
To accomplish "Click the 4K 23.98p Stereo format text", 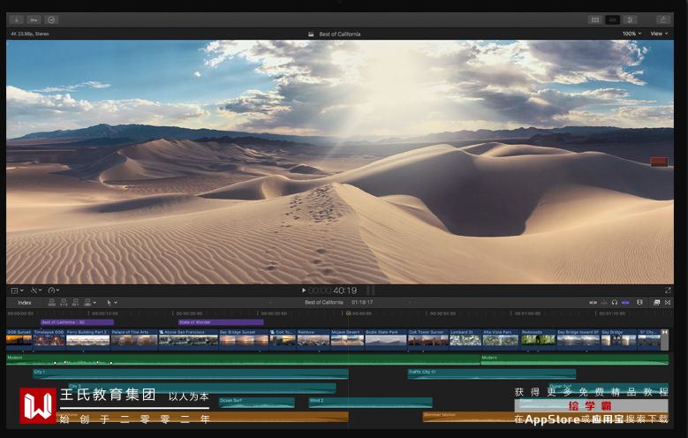I will 29,34.
